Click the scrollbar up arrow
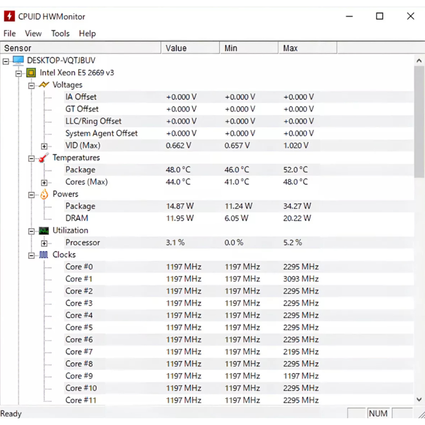This screenshot has height=425, width=425. coord(419,61)
